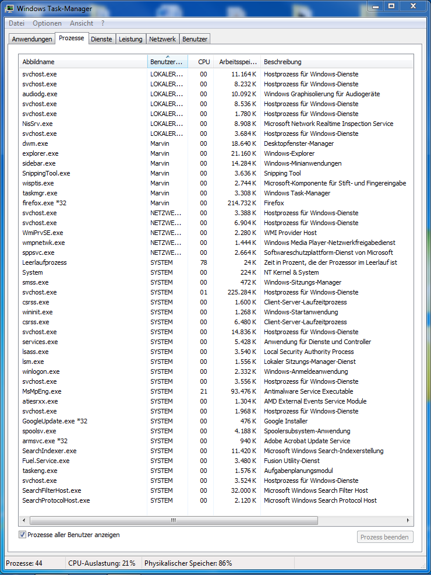Image resolution: width=431 pixels, height=575 pixels.
Task: Click 'Prozesse: 44' in status bar
Action: pos(24,563)
